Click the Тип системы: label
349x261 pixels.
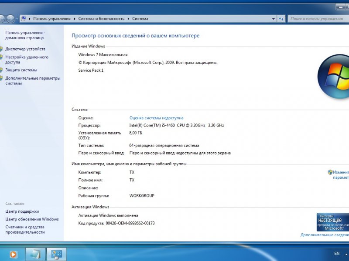point(91,146)
